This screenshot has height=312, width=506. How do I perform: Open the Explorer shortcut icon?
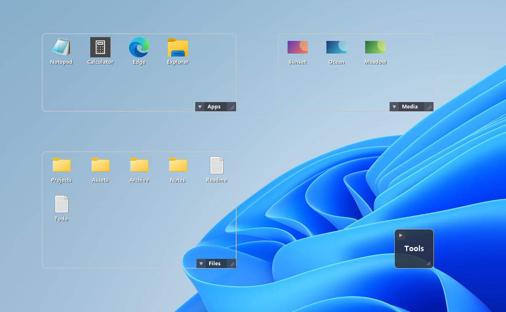pos(178,47)
